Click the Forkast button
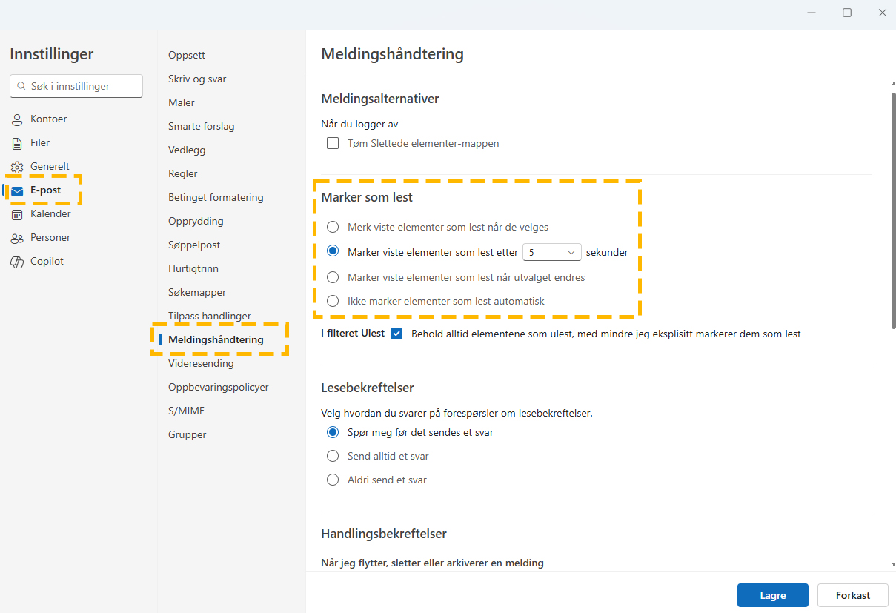The height and width of the screenshot is (613, 896). tap(852, 595)
